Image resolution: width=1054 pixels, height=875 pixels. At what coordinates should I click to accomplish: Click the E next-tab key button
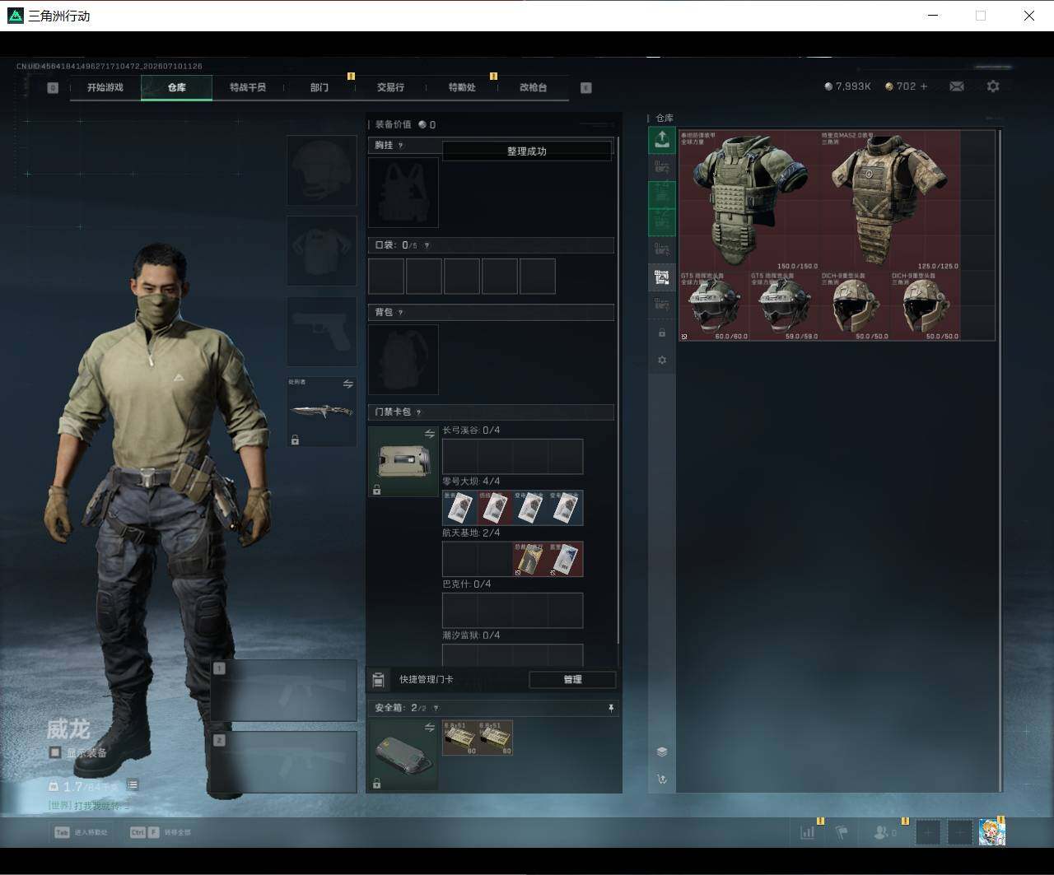coord(586,87)
